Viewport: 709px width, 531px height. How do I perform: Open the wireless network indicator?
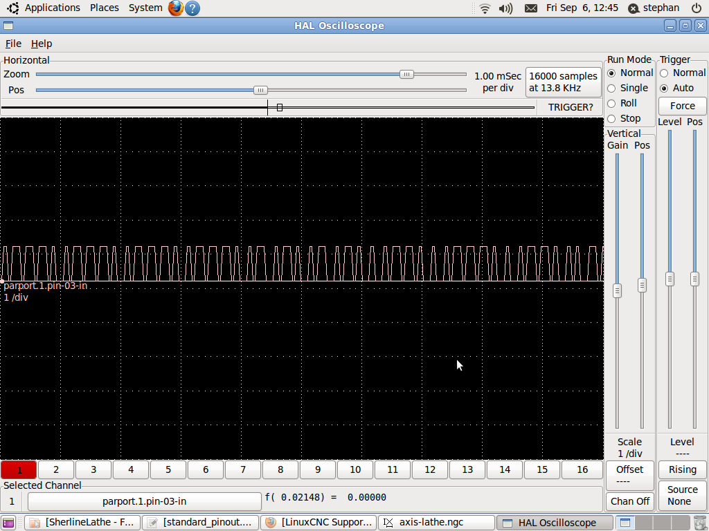click(485, 8)
